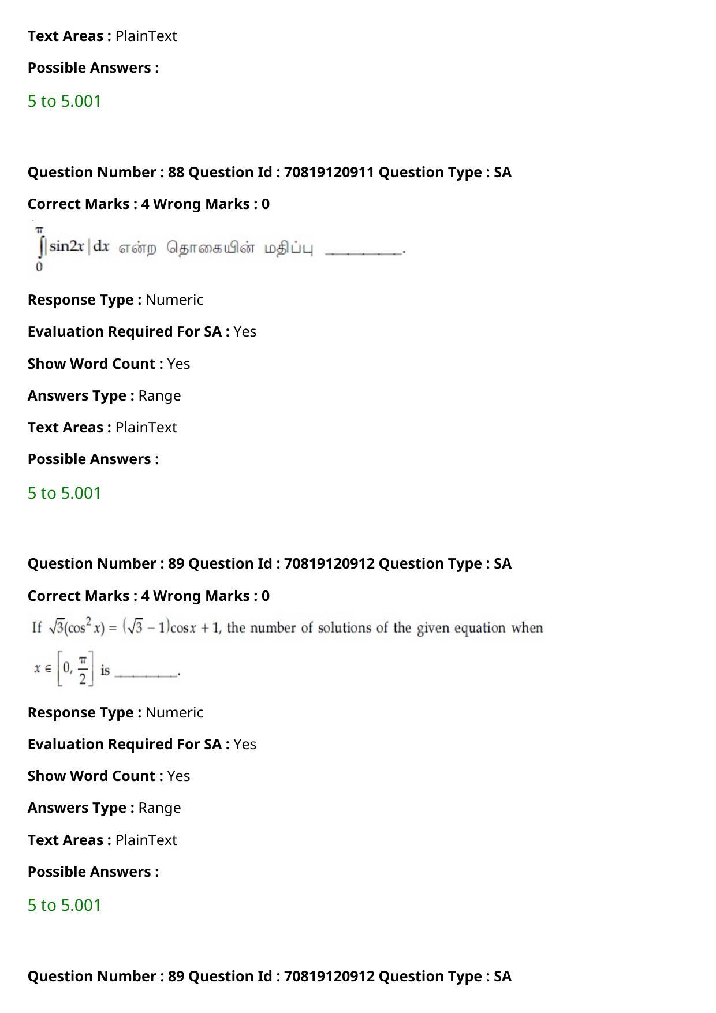Click the 'Text Areas : PlainText' line at page top
This screenshot has height=1013, width=716.
click(102, 36)
